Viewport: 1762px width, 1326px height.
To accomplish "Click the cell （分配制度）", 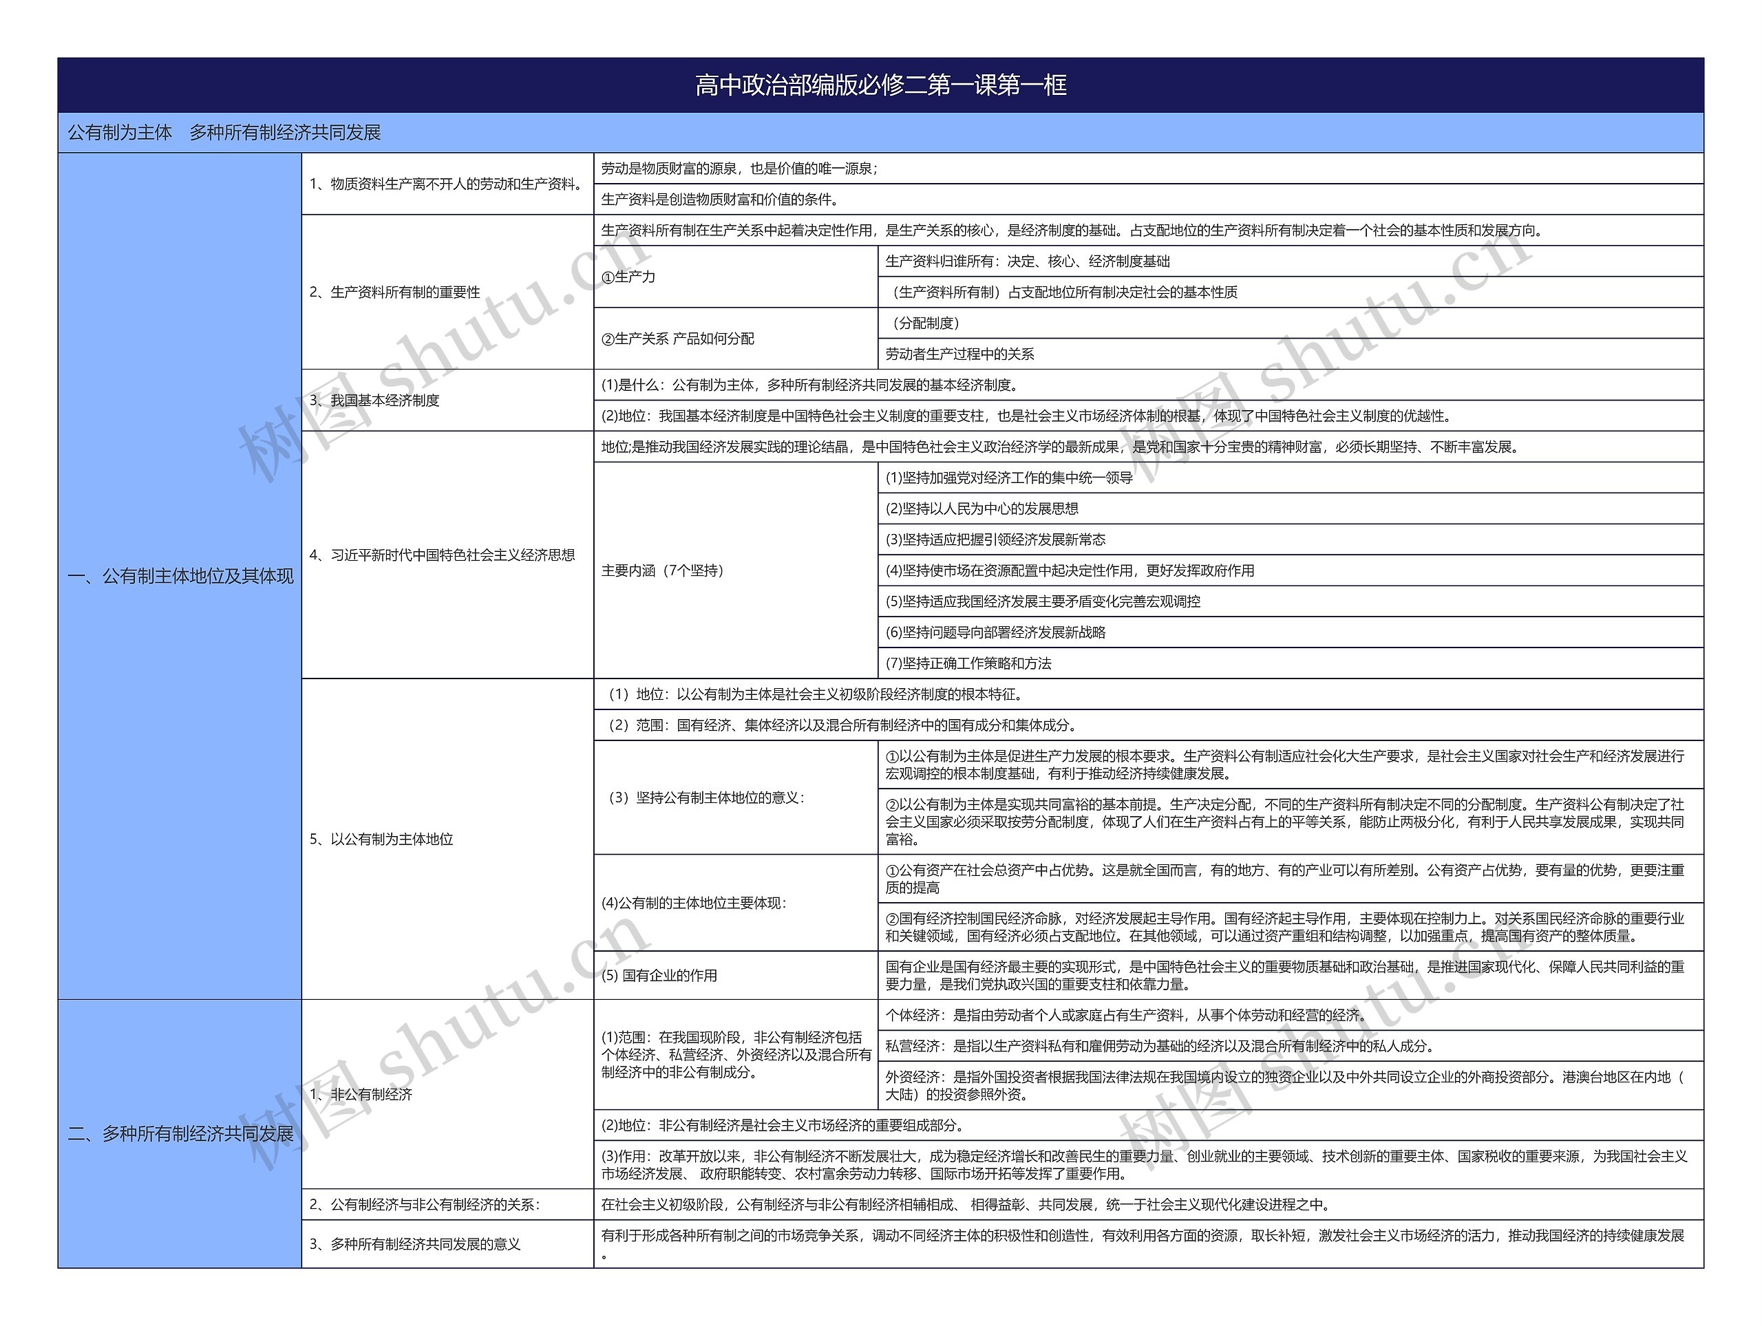I will pos(1291,323).
